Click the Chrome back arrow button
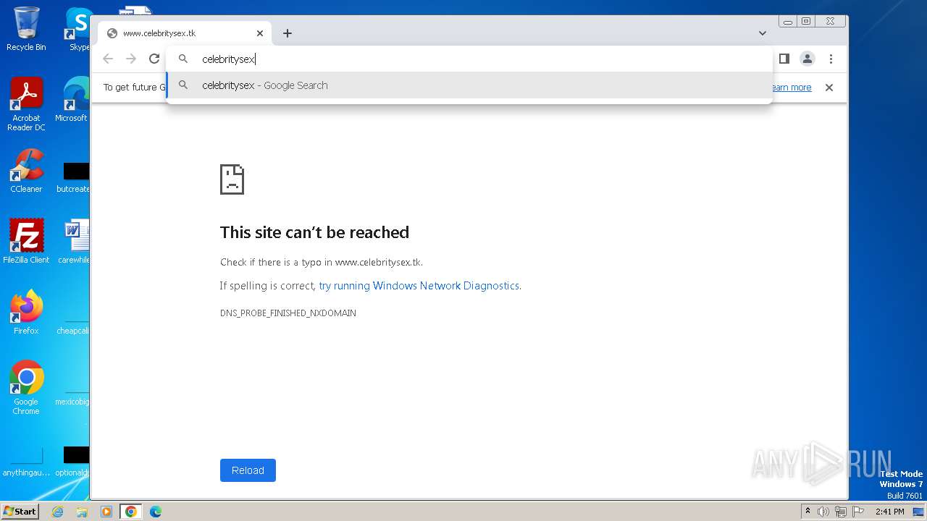This screenshot has width=927, height=521. 108,59
